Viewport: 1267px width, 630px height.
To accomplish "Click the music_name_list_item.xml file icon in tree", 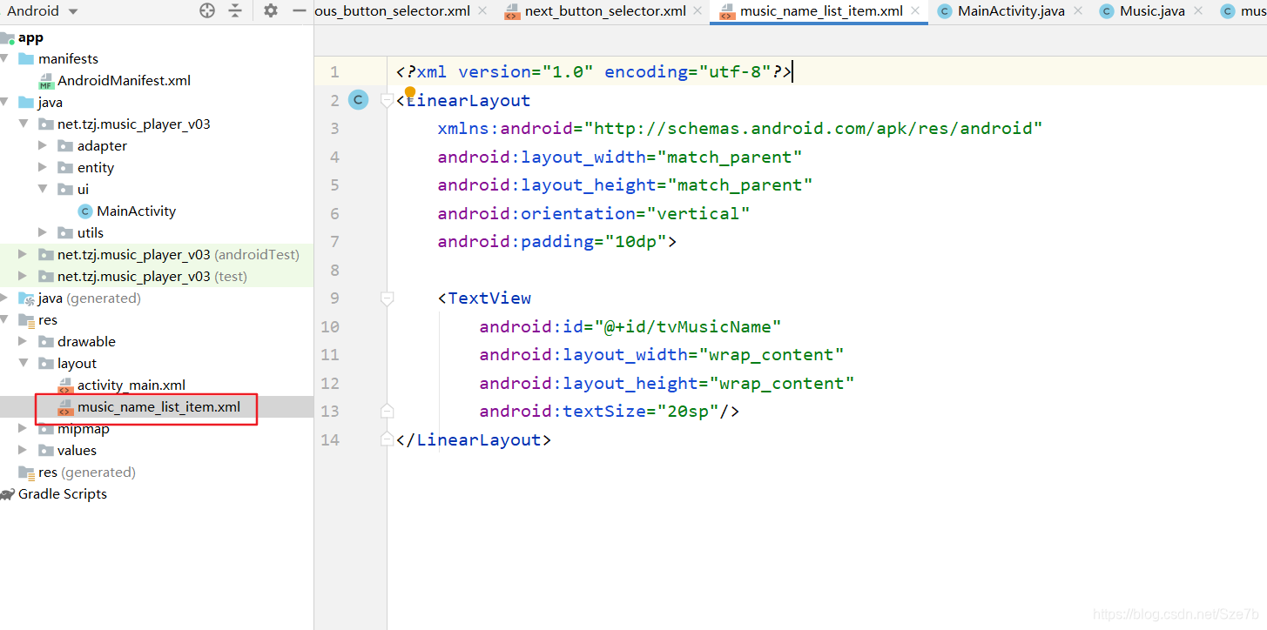I will tap(65, 407).
